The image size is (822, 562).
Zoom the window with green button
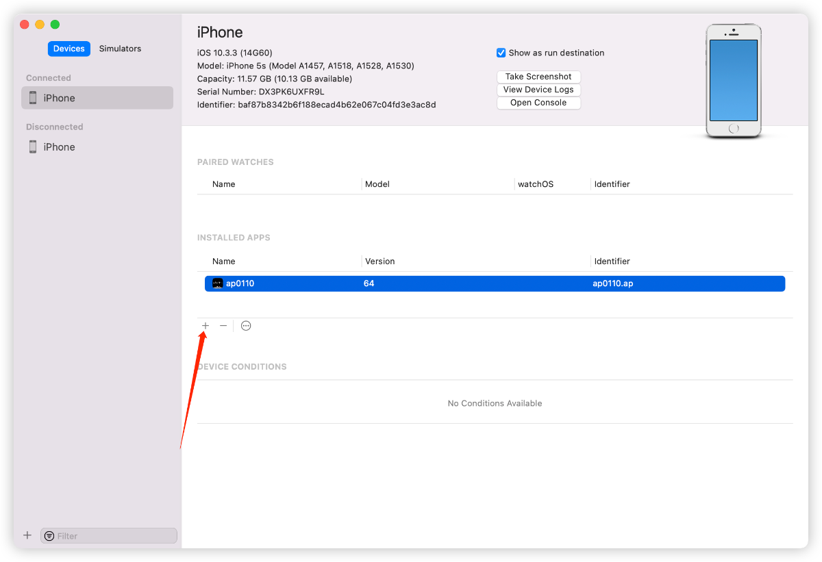click(55, 24)
